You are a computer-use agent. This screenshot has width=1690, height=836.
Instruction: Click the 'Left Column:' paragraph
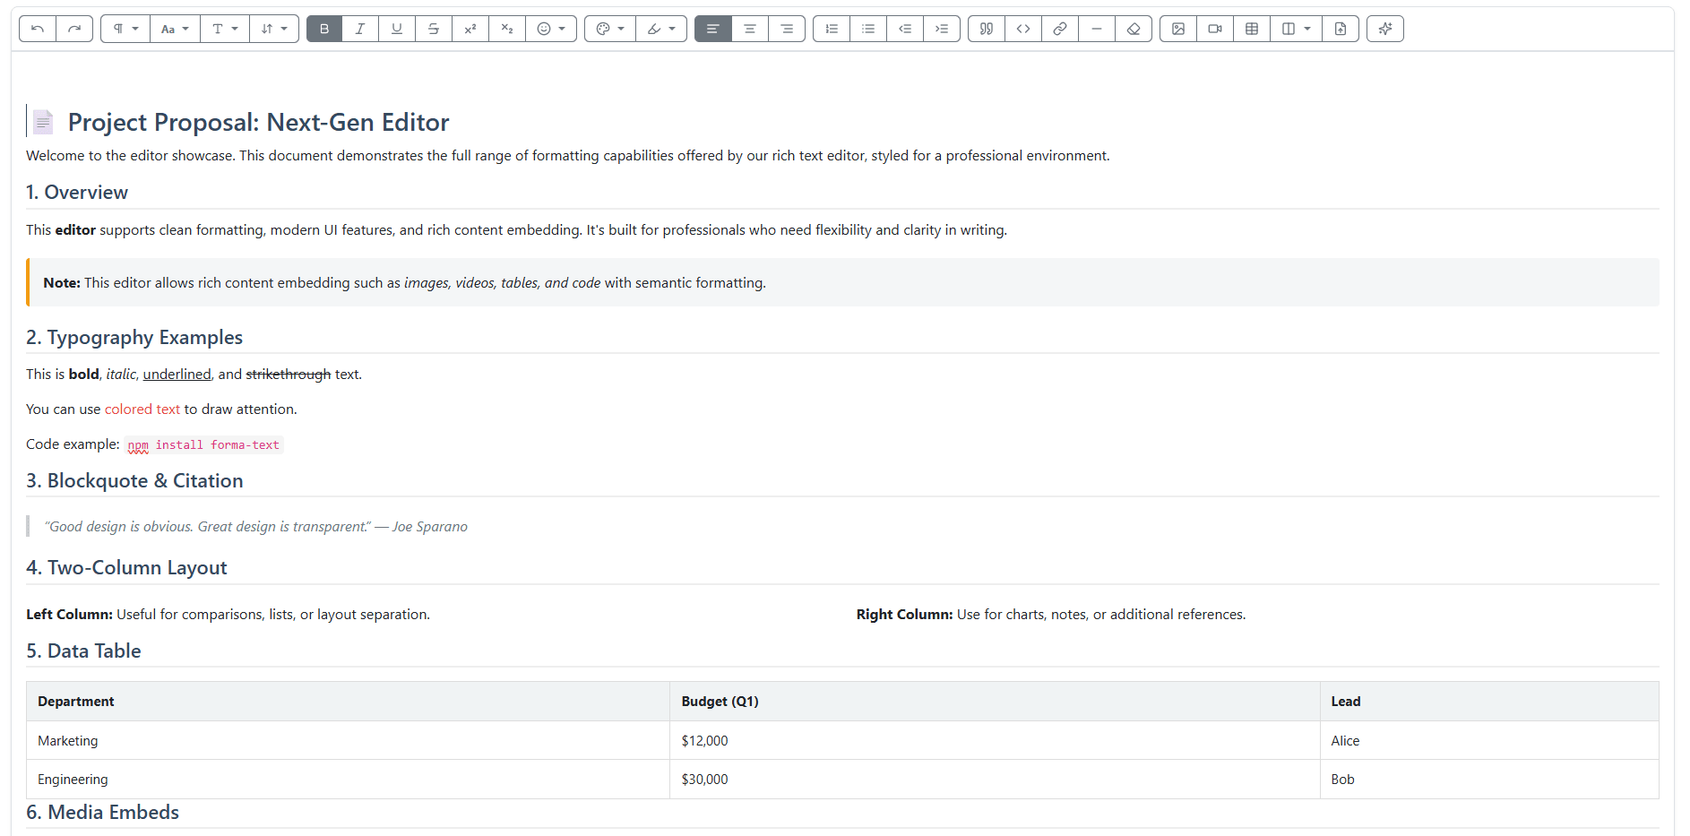click(x=228, y=614)
